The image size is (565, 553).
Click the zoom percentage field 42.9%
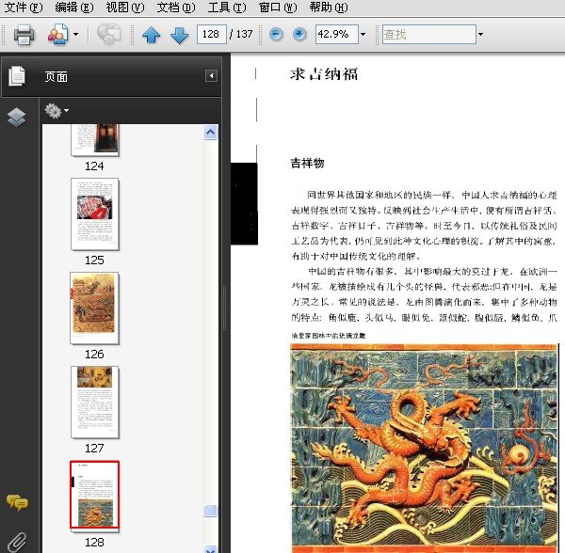(336, 34)
